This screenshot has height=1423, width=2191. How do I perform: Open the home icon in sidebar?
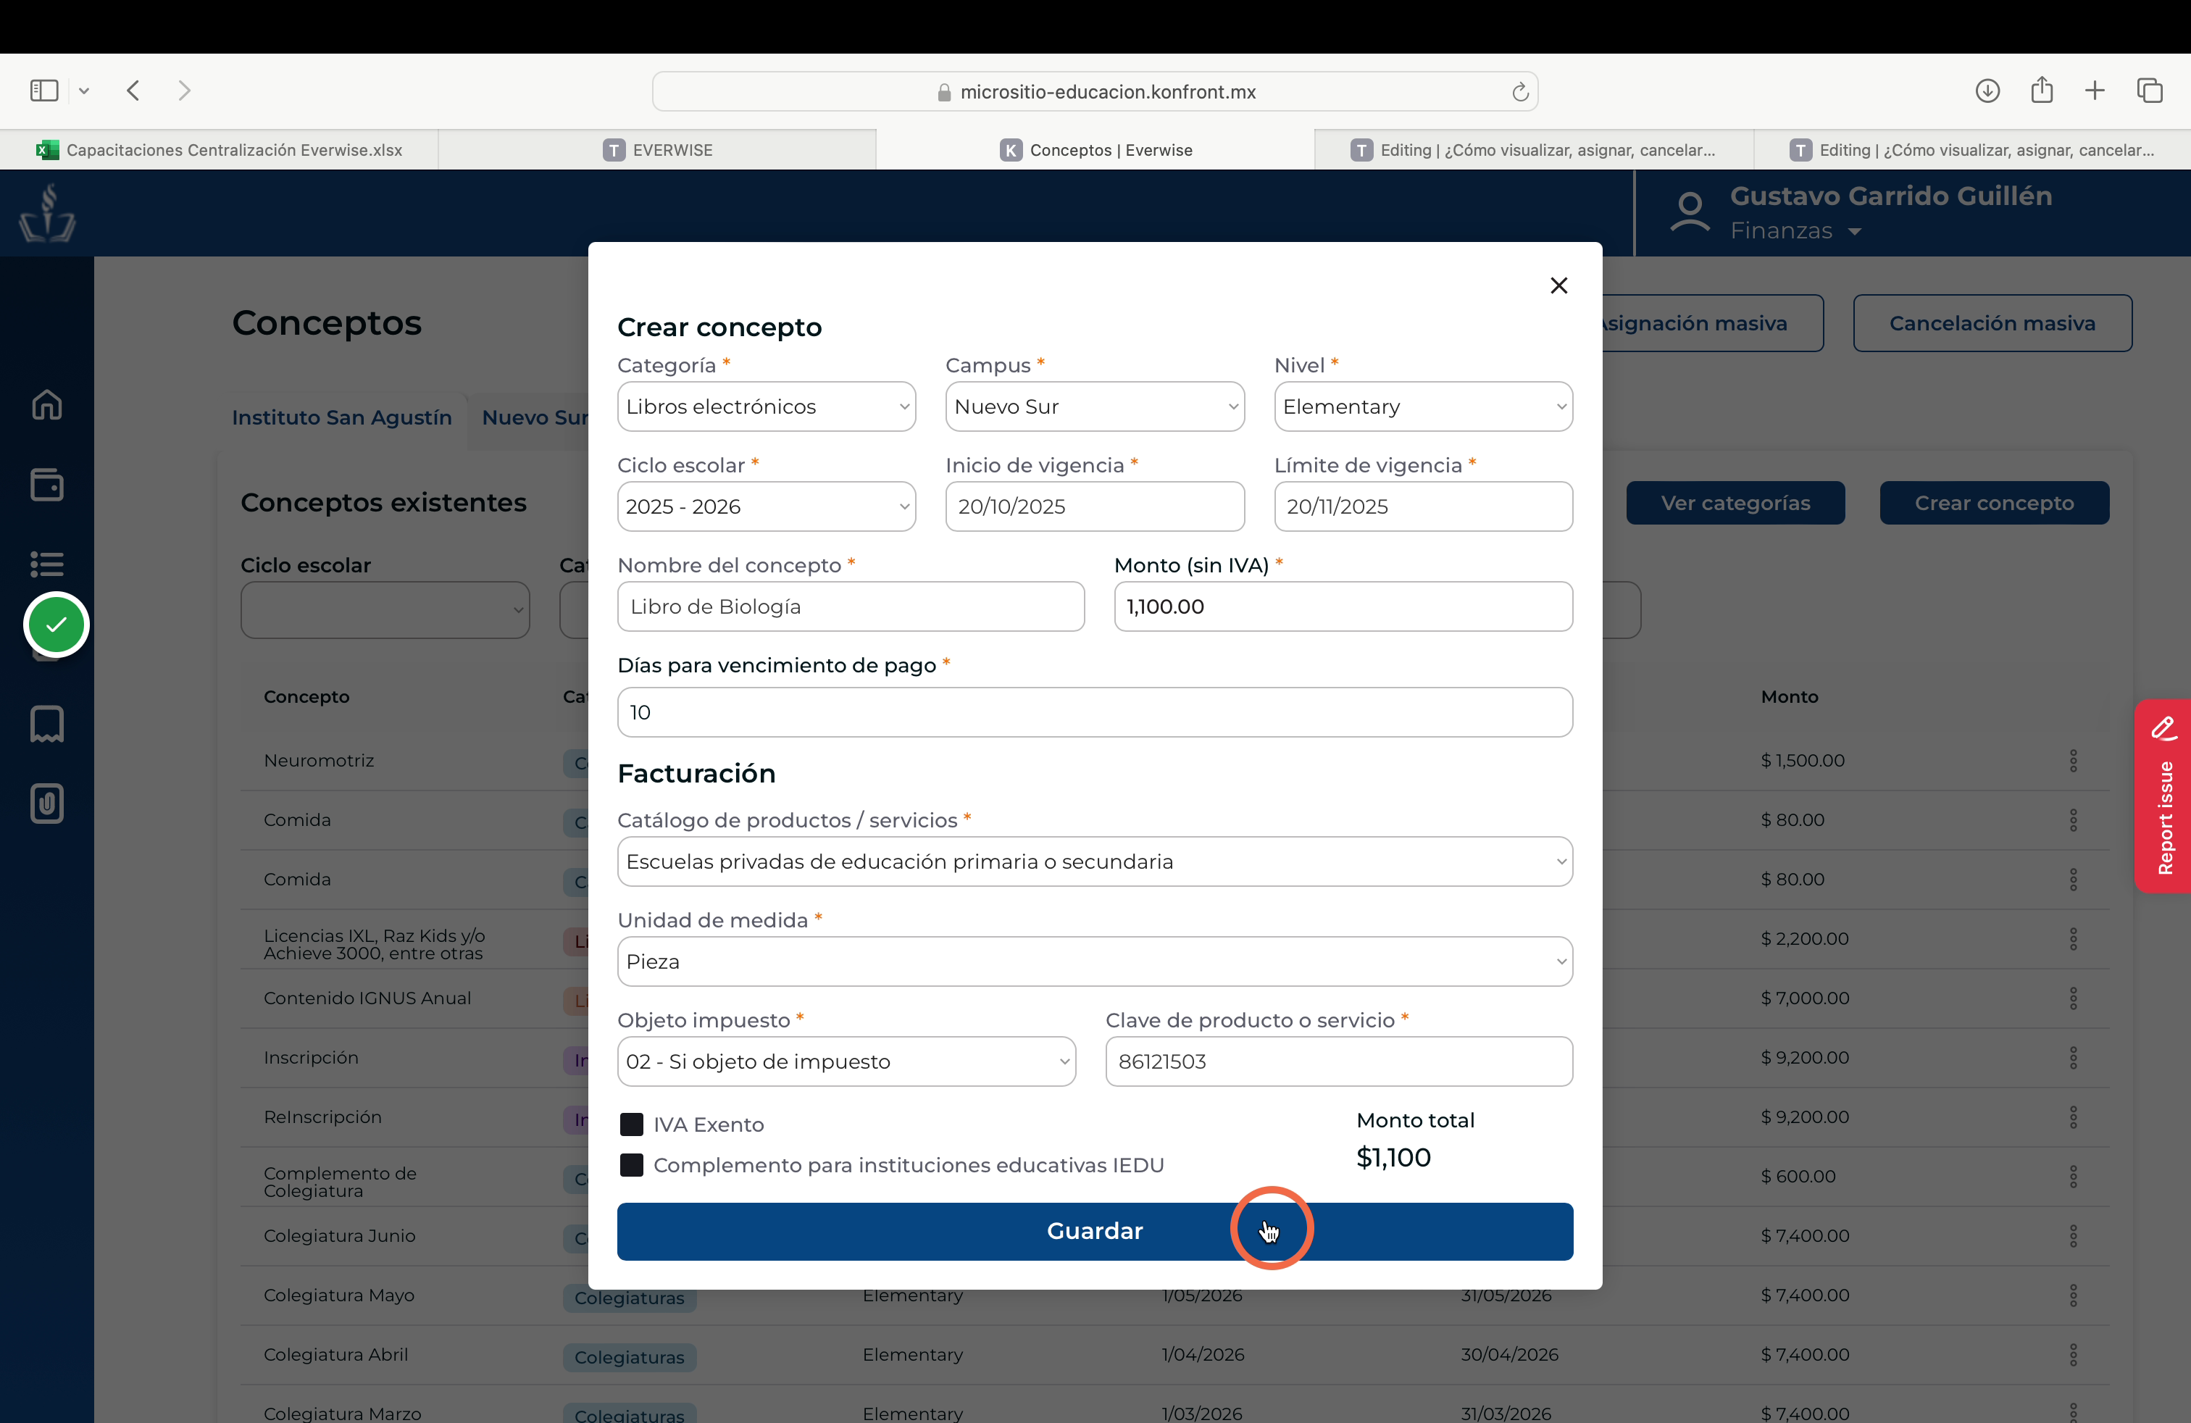click(x=47, y=405)
